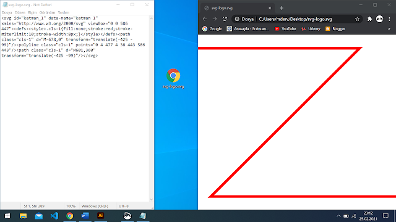Open the Biçim menu in Notepad
Screen dimensions: 396x222
coord(32,12)
